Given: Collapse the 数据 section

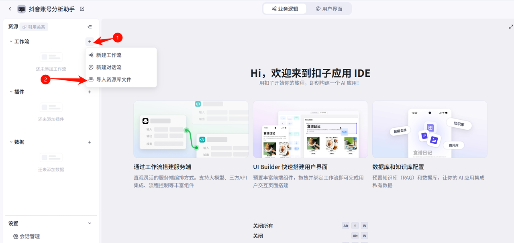Looking at the screenshot, I should pos(11,142).
